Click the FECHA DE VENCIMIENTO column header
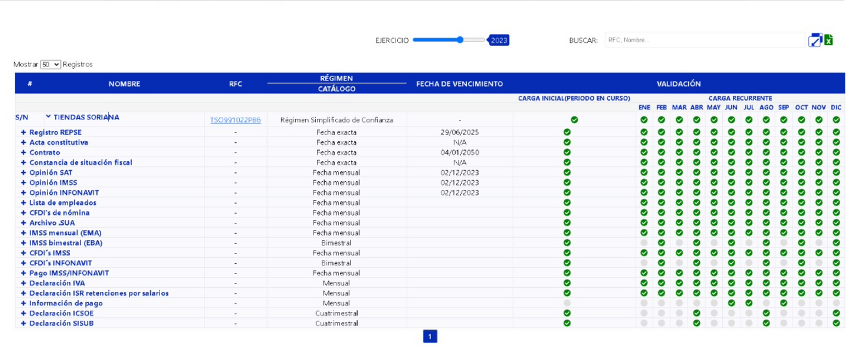 (x=459, y=84)
